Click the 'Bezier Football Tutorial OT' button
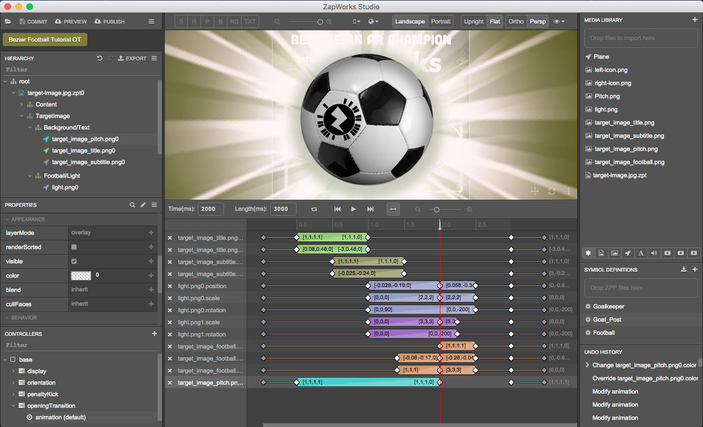Image resolution: width=703 pixels, height=427 pixels. [x=44, y=40]
